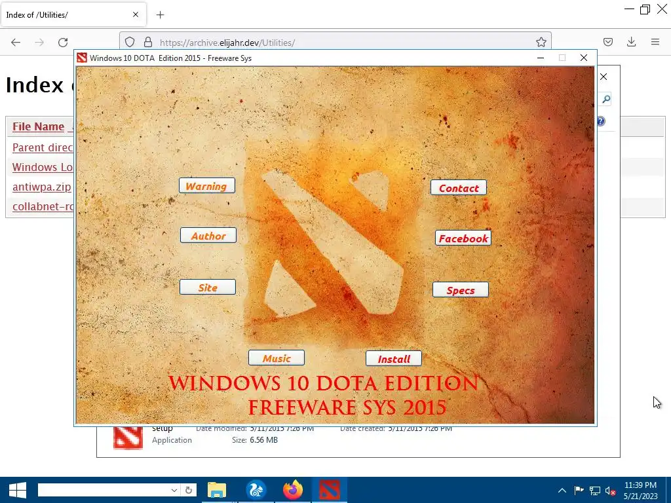Open the Windows Start button
Viewport: 671px width, 503px height.
[x=18, y=490]
